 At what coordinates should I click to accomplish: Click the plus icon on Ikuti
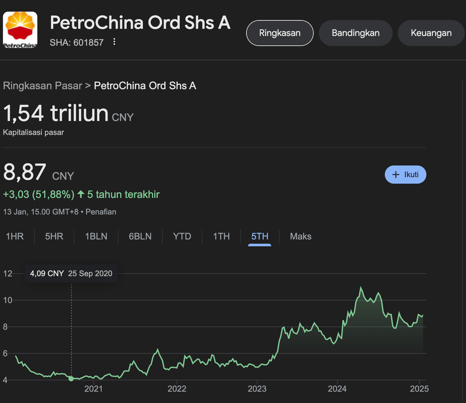(x=395, y=175)
